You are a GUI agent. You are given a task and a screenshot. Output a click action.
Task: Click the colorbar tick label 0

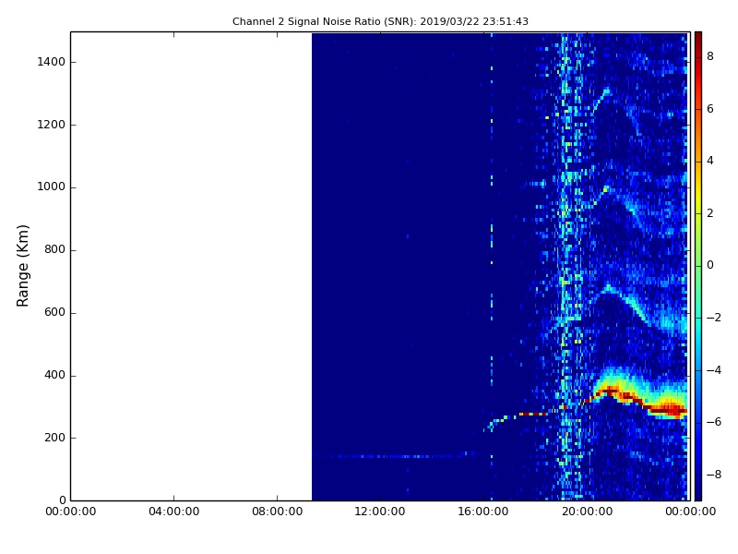pos(710,265)
